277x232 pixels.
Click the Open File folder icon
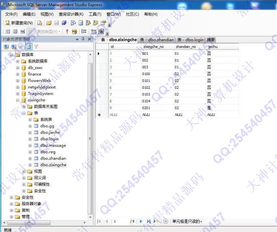(49, 23)
